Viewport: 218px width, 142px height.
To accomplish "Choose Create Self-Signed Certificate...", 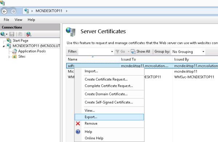I will click(x=109, y=102).
